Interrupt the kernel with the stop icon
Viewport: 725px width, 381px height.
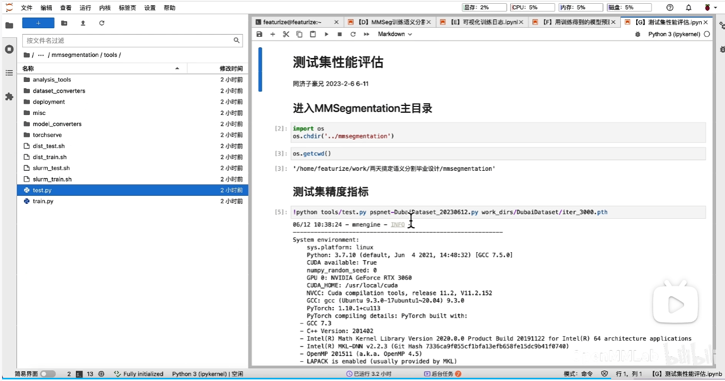tap(339, 34)
